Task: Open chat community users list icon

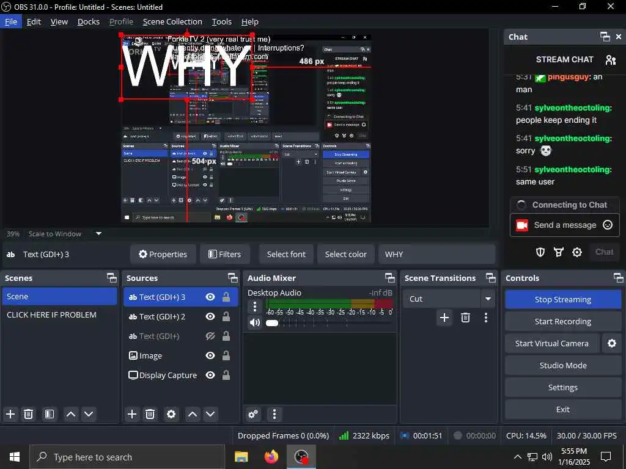Action: pos(611,60)
